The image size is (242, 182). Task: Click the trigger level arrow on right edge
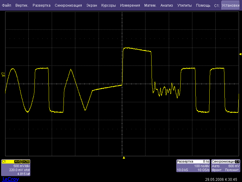click(240, 54)
